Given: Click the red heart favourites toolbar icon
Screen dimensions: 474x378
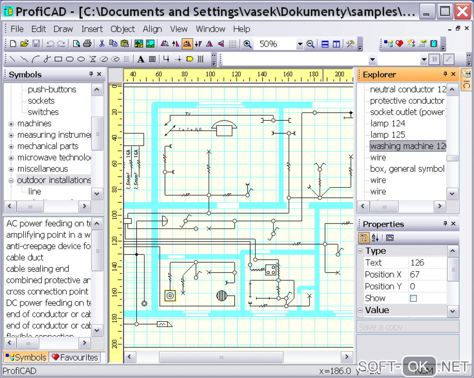Looking at the screenshot, I should (399, 44).
